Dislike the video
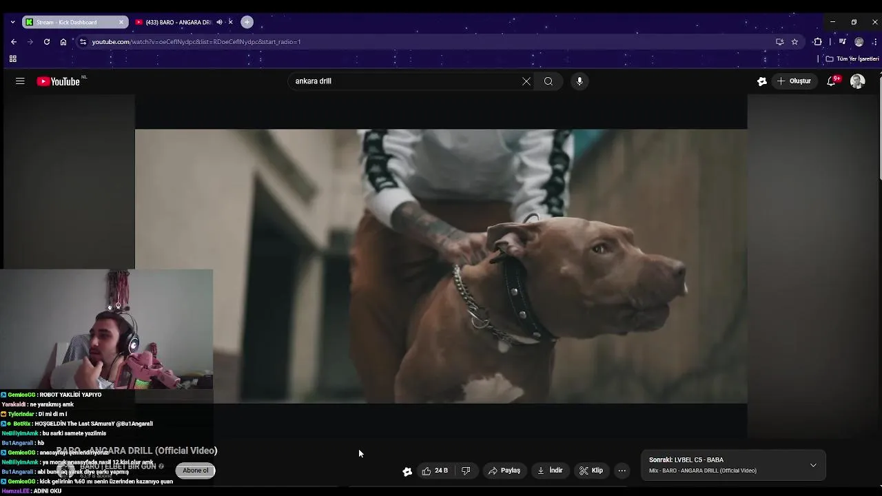The height and width of the screenshot is (496, 882). [466, 471]
